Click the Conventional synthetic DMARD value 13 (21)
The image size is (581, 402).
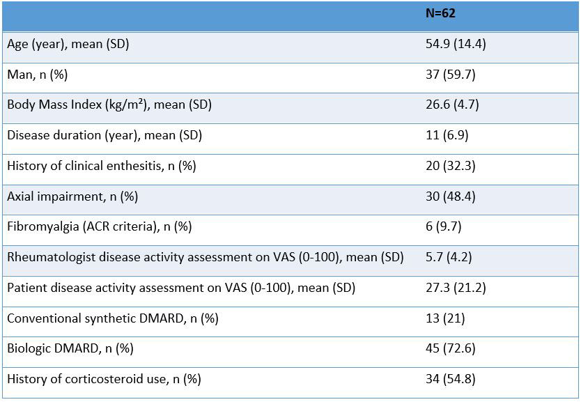point(445,318)
